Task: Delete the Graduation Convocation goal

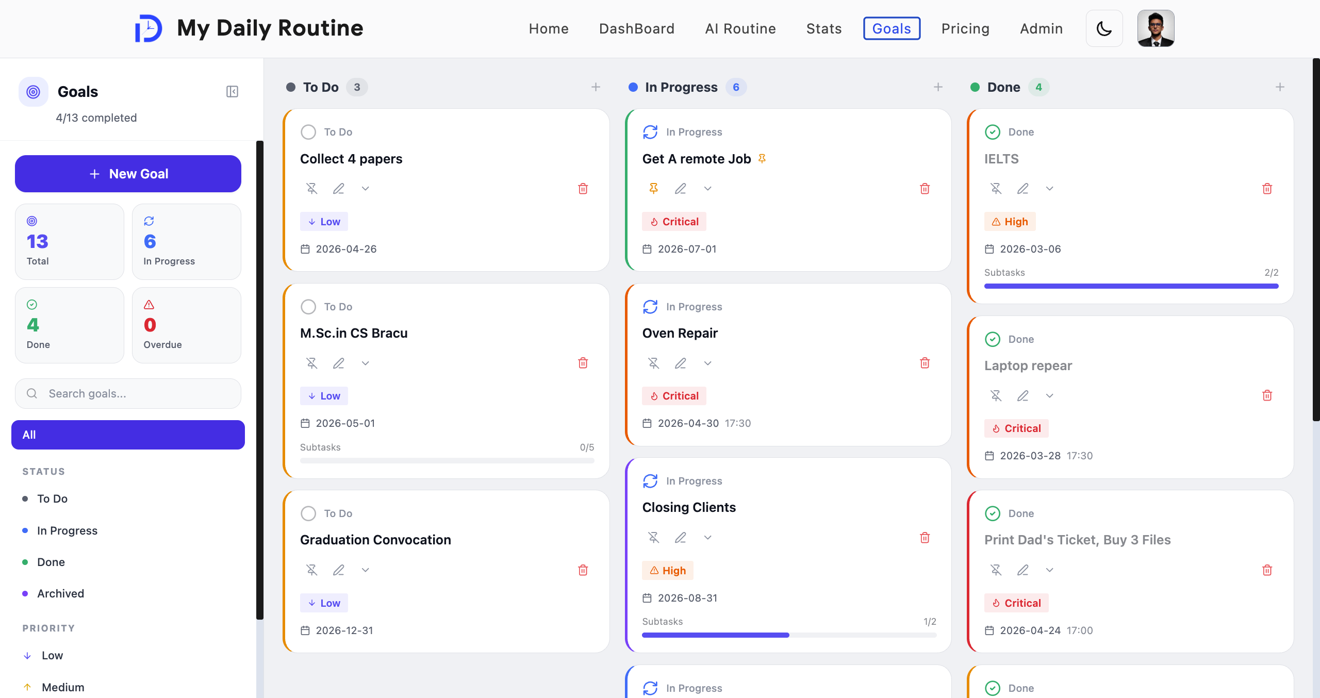Action: pyautogui.click(x=583, y=570)
